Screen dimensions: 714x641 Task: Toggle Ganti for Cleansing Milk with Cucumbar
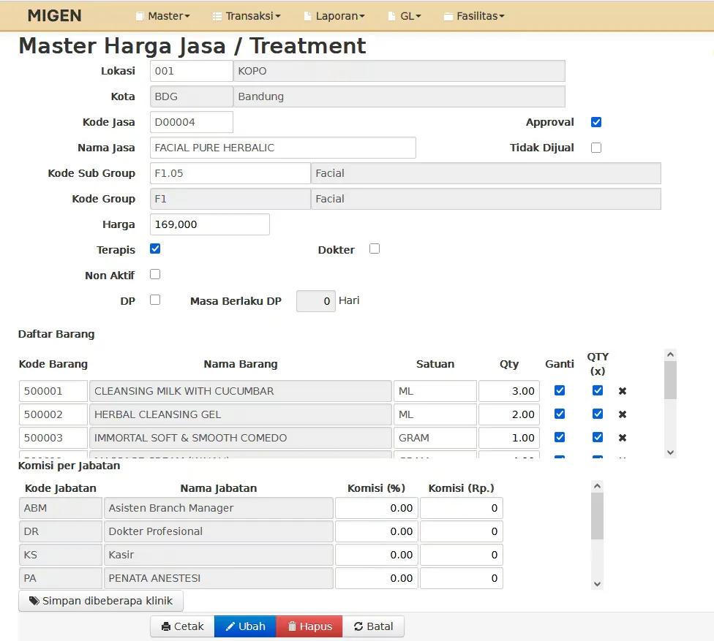pos(560,390)
